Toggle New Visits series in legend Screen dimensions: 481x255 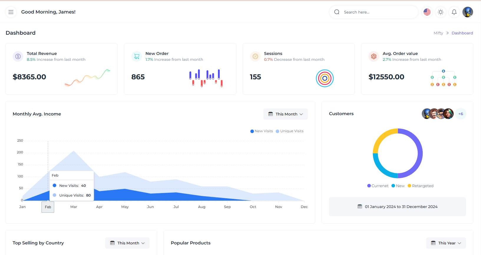262,131
